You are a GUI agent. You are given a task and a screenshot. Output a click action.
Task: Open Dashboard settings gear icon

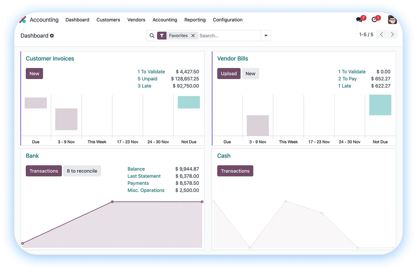click(52, 36)
